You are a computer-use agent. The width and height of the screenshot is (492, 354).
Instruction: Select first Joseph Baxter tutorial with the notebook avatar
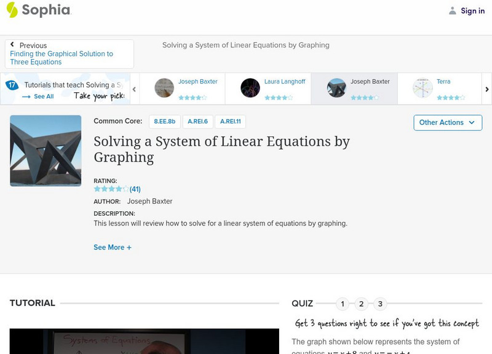[182, 89]
